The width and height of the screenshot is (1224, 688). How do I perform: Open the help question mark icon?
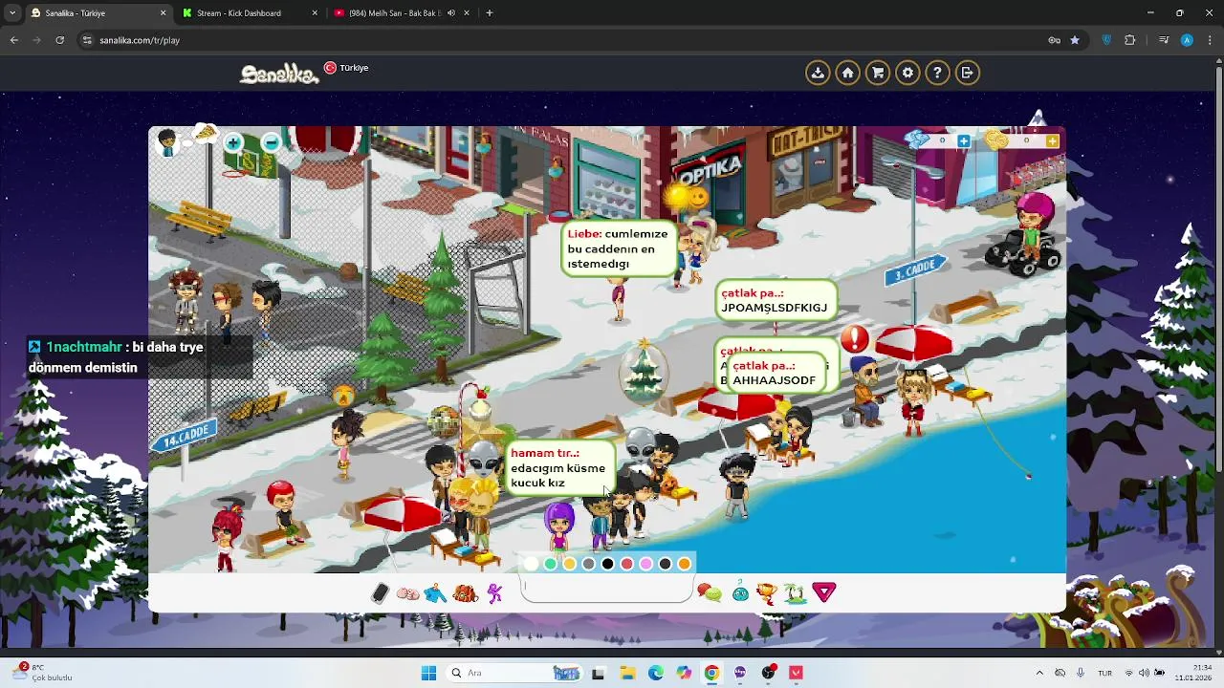click(x=937, y=73)
